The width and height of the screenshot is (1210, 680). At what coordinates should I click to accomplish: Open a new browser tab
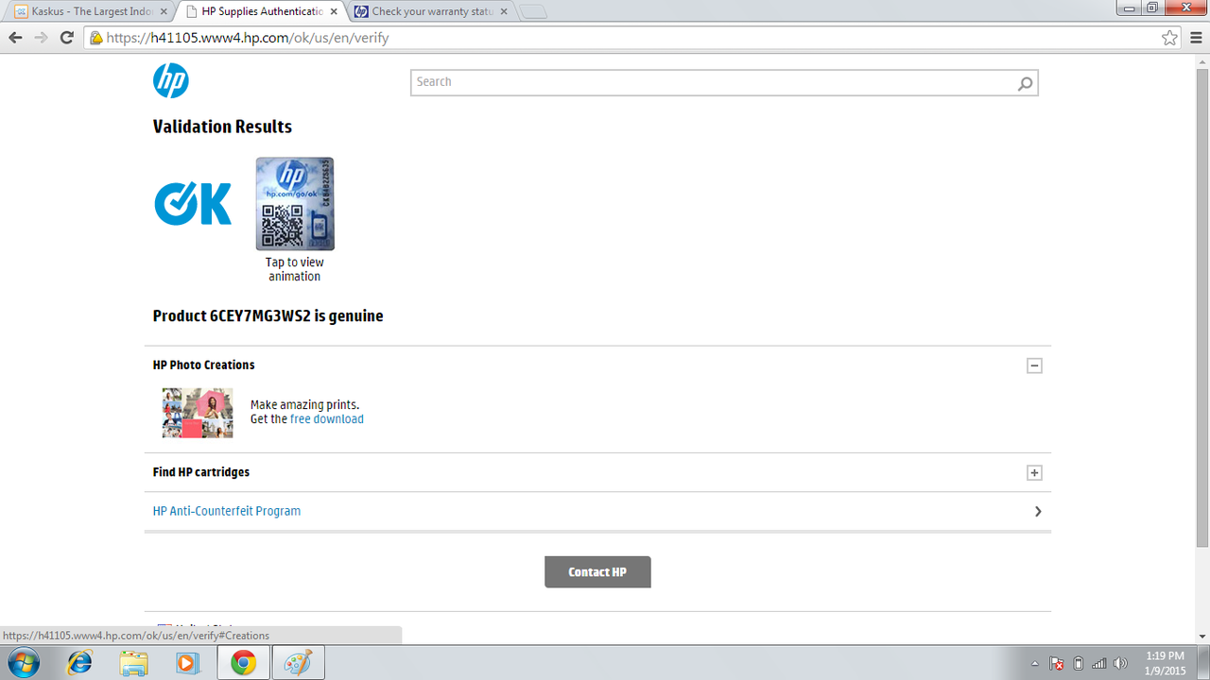[533, 12]
